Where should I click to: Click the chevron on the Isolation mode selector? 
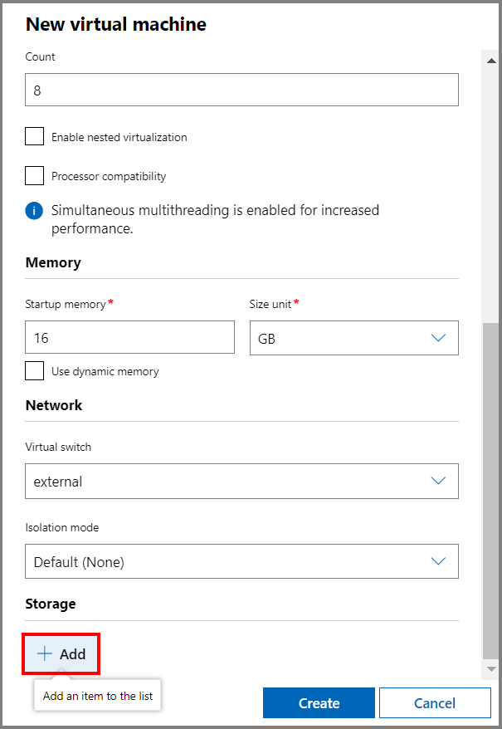click(x=438, y=561)
